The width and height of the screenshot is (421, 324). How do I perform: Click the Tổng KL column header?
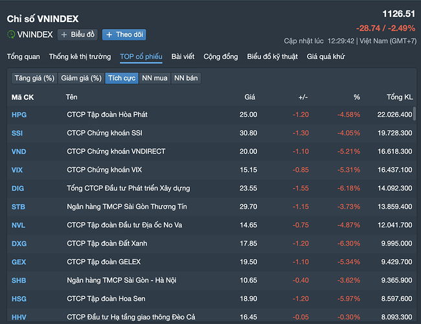click(x=399, y=97)
